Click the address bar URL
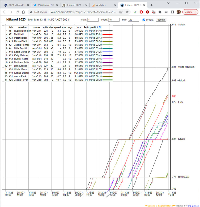This screenshot has width=200, height=207. [83, 12]
